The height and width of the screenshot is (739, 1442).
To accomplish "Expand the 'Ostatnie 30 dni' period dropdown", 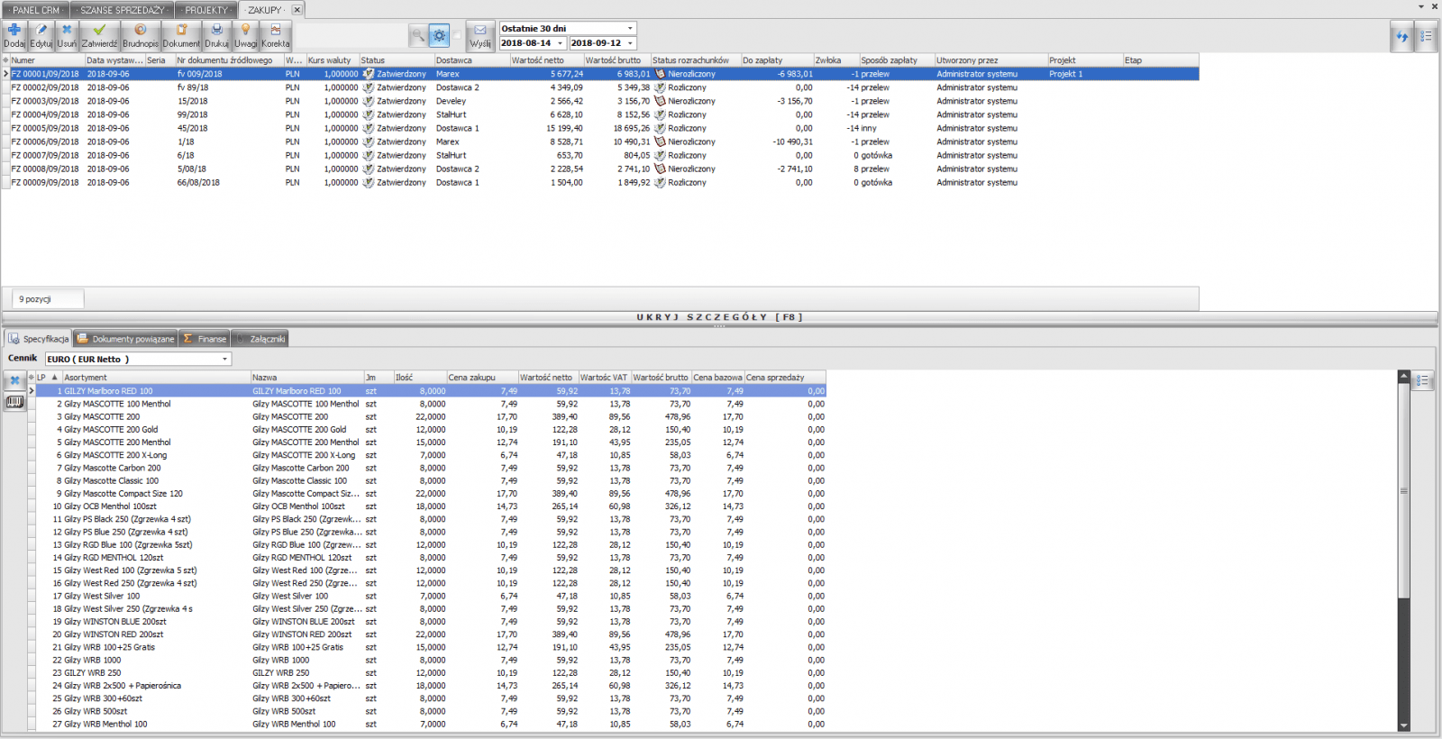I will pos(630,29).
